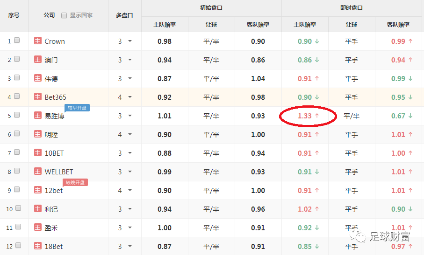This screenshot has width=424, height=255.
Task: Click the 初始盘口 group header
Action: click(x=211, y=8)
